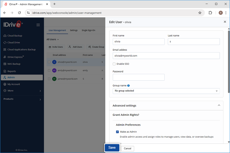Open the Group name dropdown

(166, 91)
